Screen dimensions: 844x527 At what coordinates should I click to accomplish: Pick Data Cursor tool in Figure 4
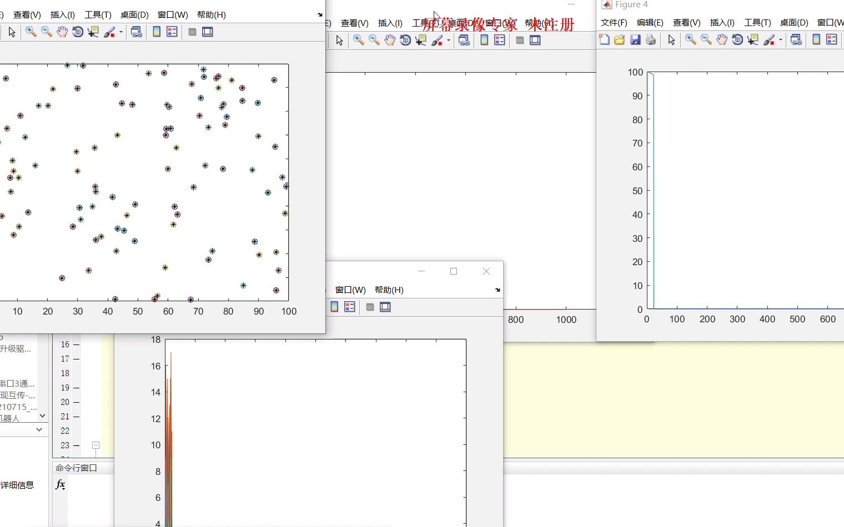[753, 39]
